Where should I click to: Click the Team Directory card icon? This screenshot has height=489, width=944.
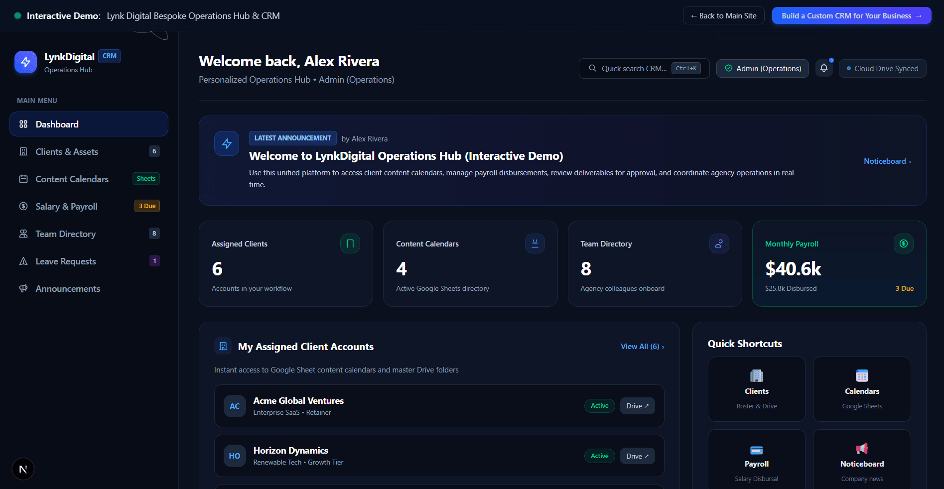(719, 244)
